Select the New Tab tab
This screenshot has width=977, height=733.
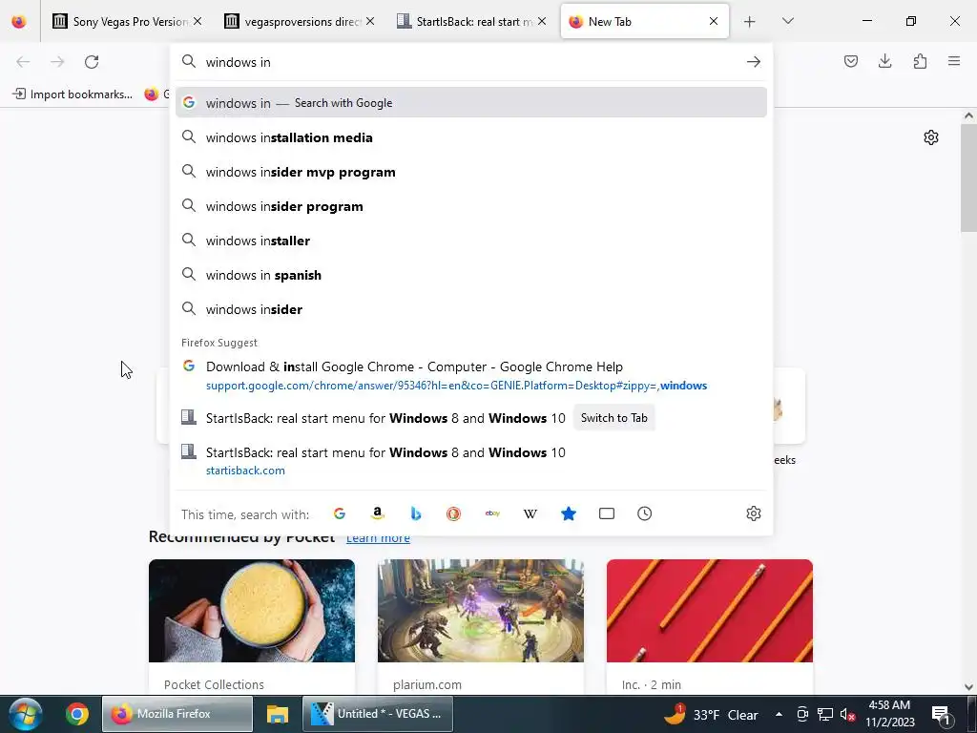(x=644, y=22)
